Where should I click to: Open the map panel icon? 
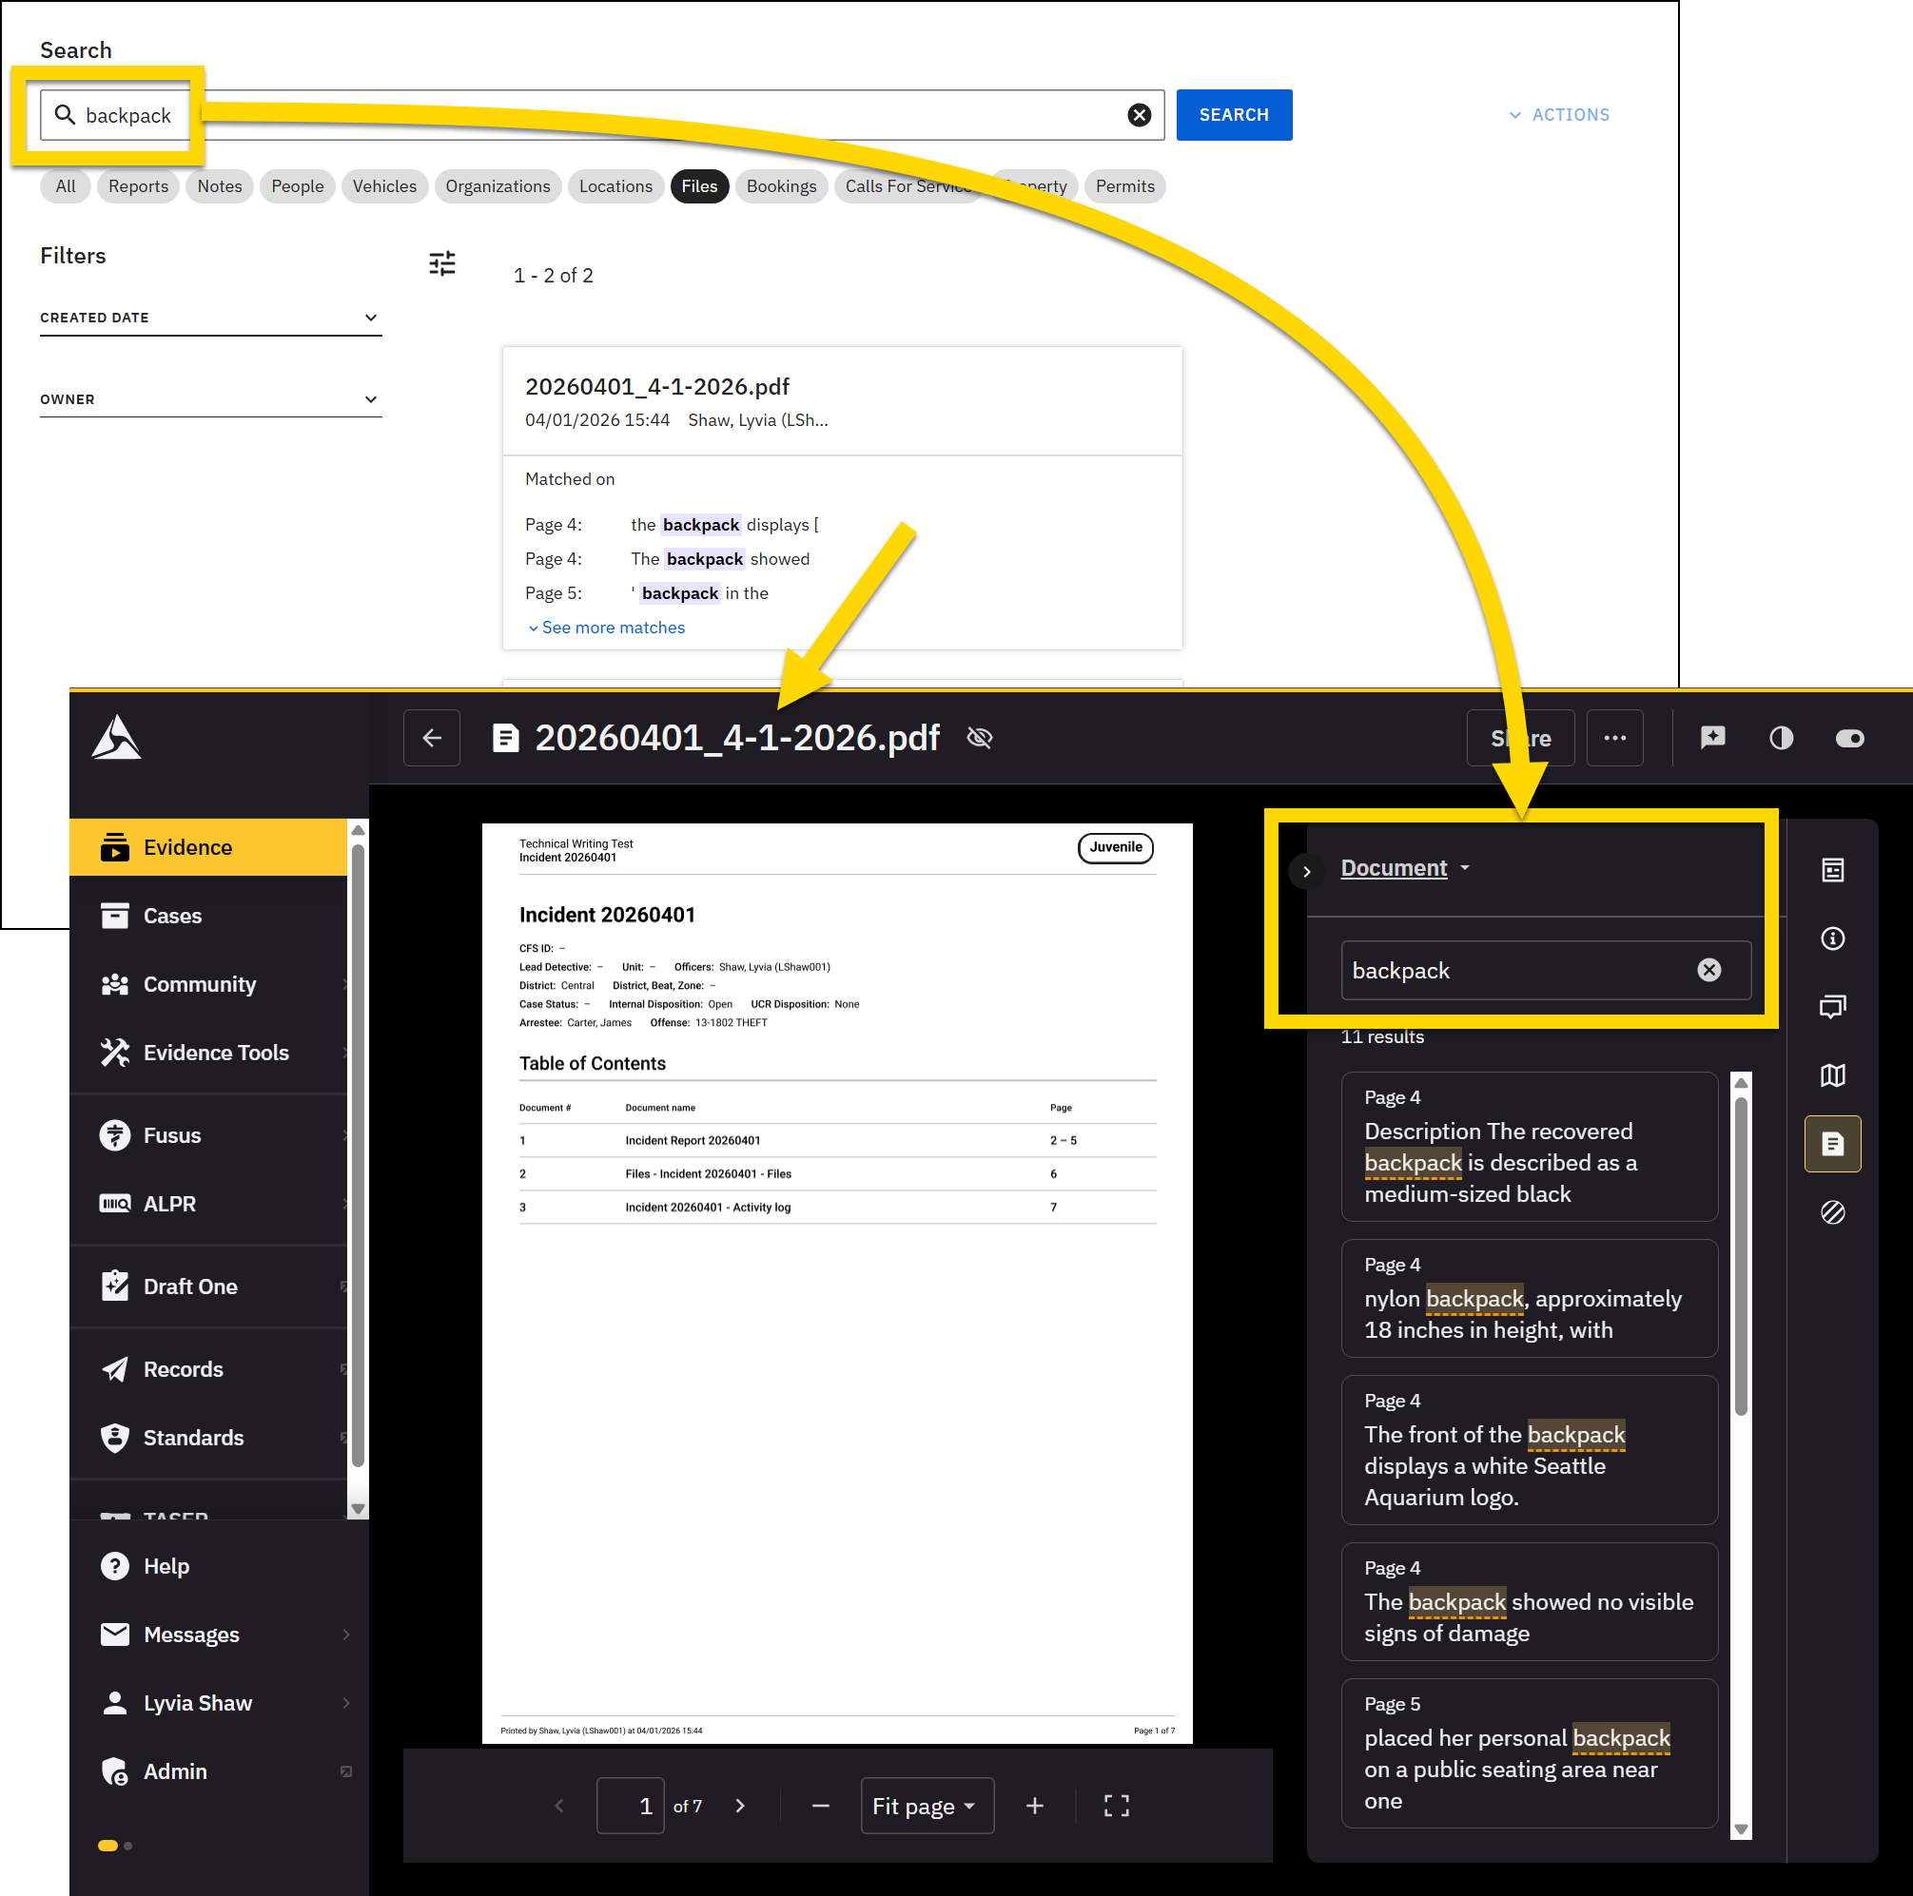1832,1075
